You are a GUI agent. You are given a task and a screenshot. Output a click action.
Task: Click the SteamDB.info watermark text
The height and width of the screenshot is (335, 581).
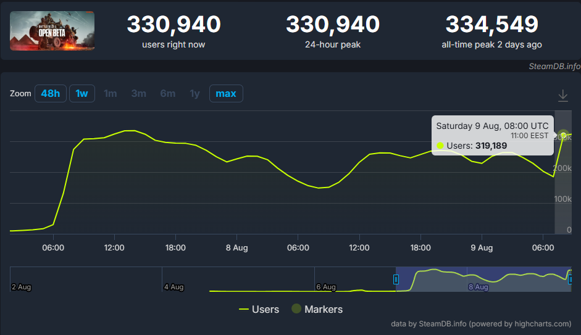coord(554,66)
